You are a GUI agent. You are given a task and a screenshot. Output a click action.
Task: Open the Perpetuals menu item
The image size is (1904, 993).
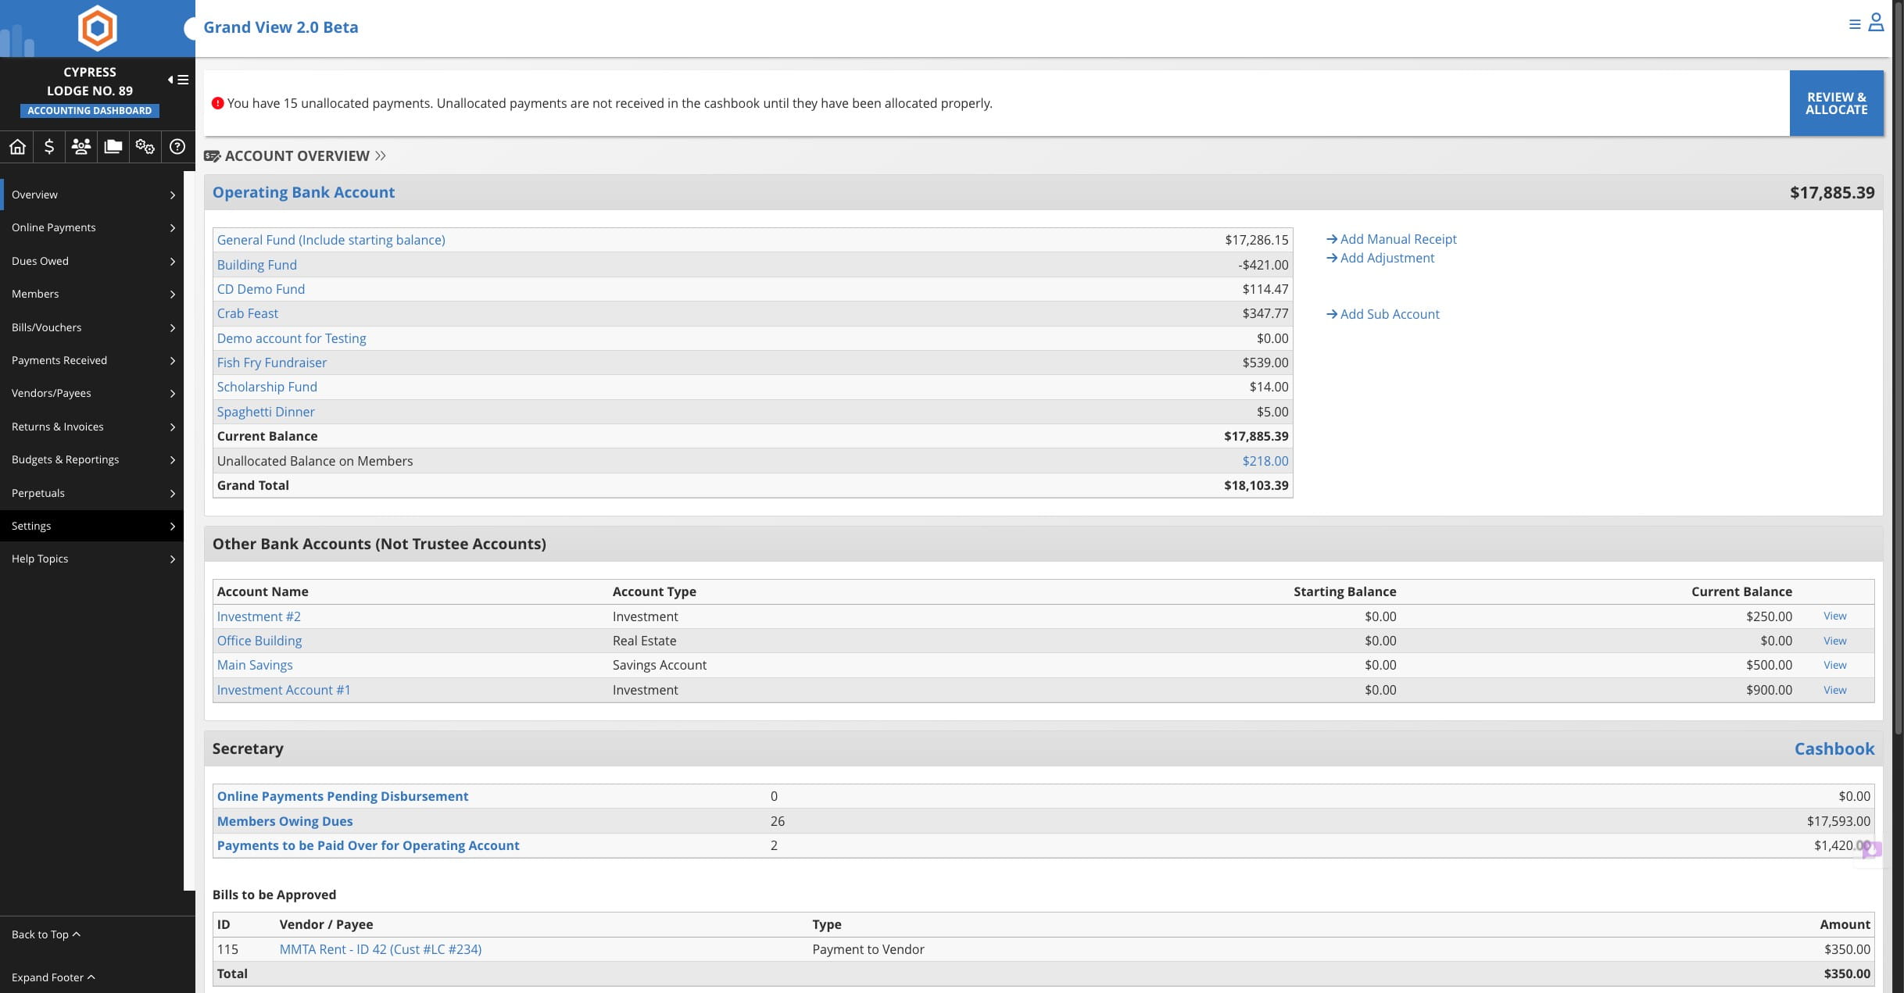(x=92, y=493)
